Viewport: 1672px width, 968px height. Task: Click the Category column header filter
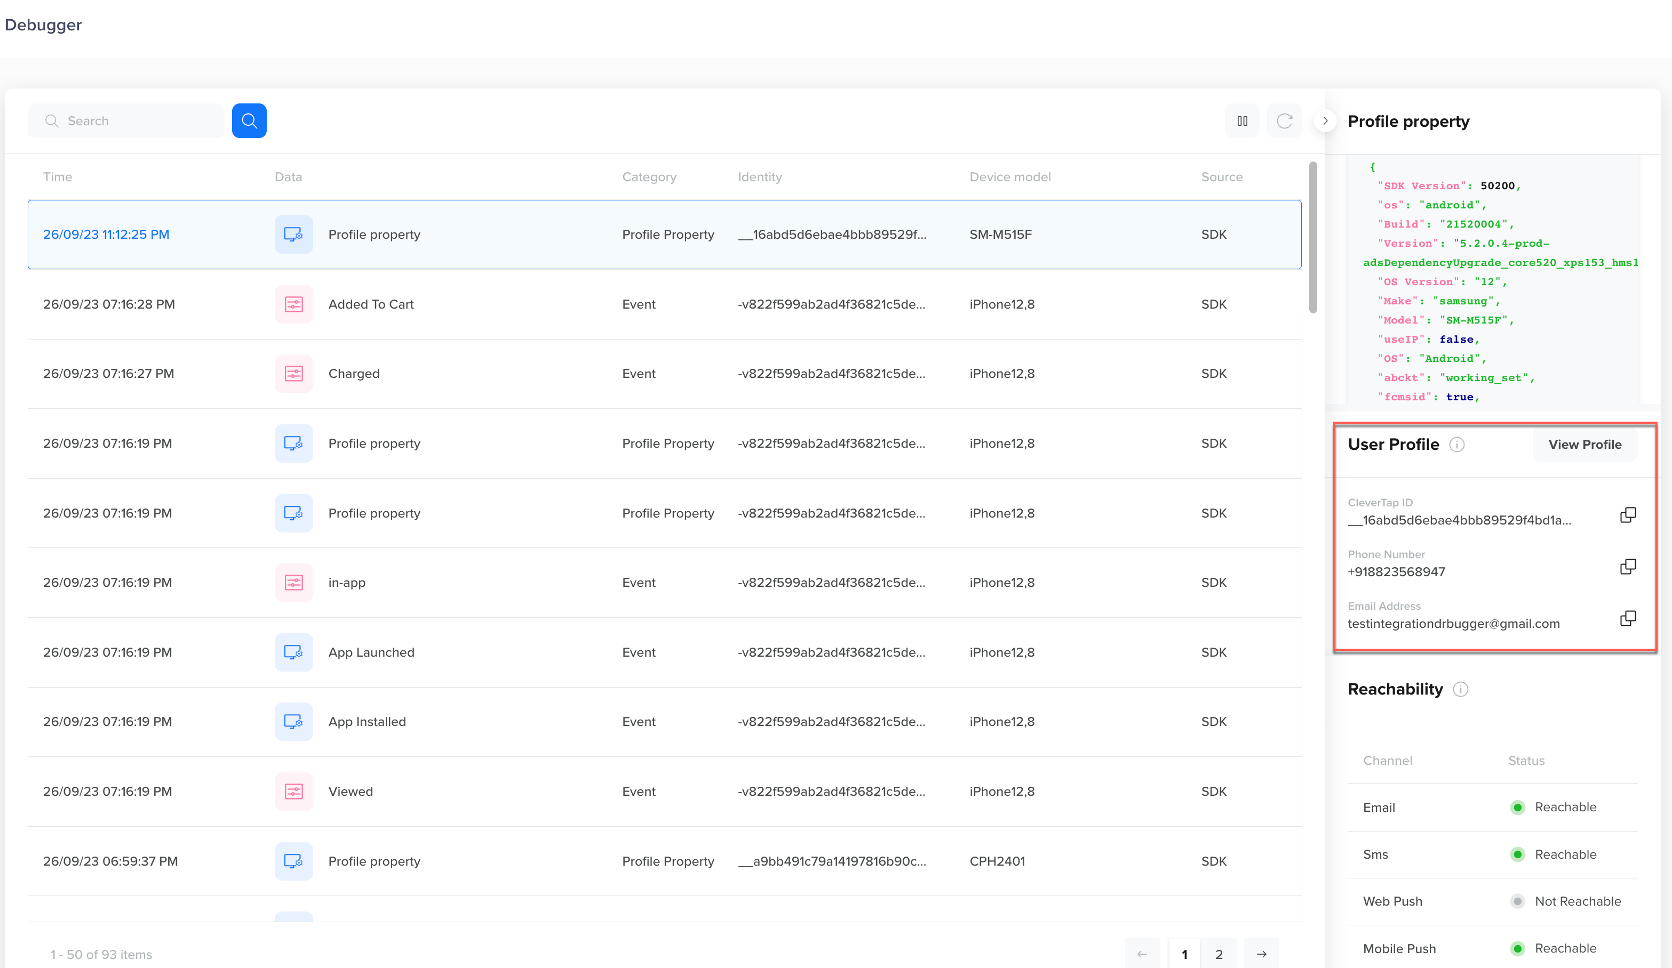[649, 176]
